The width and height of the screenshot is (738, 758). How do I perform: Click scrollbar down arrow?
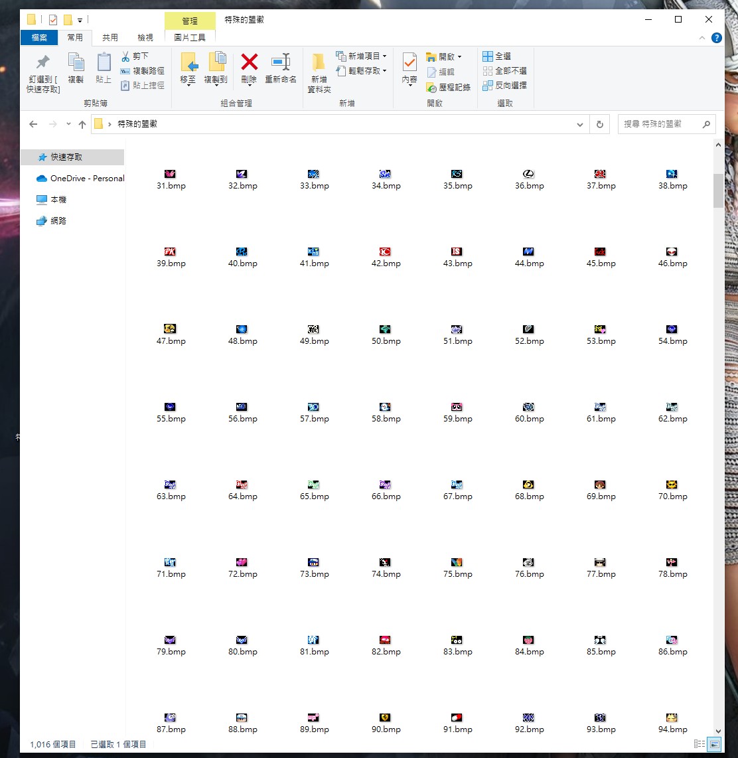tap(718, 731)
